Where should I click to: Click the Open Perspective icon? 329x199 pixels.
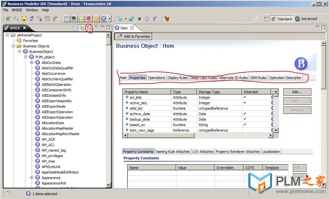pyautogui.click(x=266, y=19)
